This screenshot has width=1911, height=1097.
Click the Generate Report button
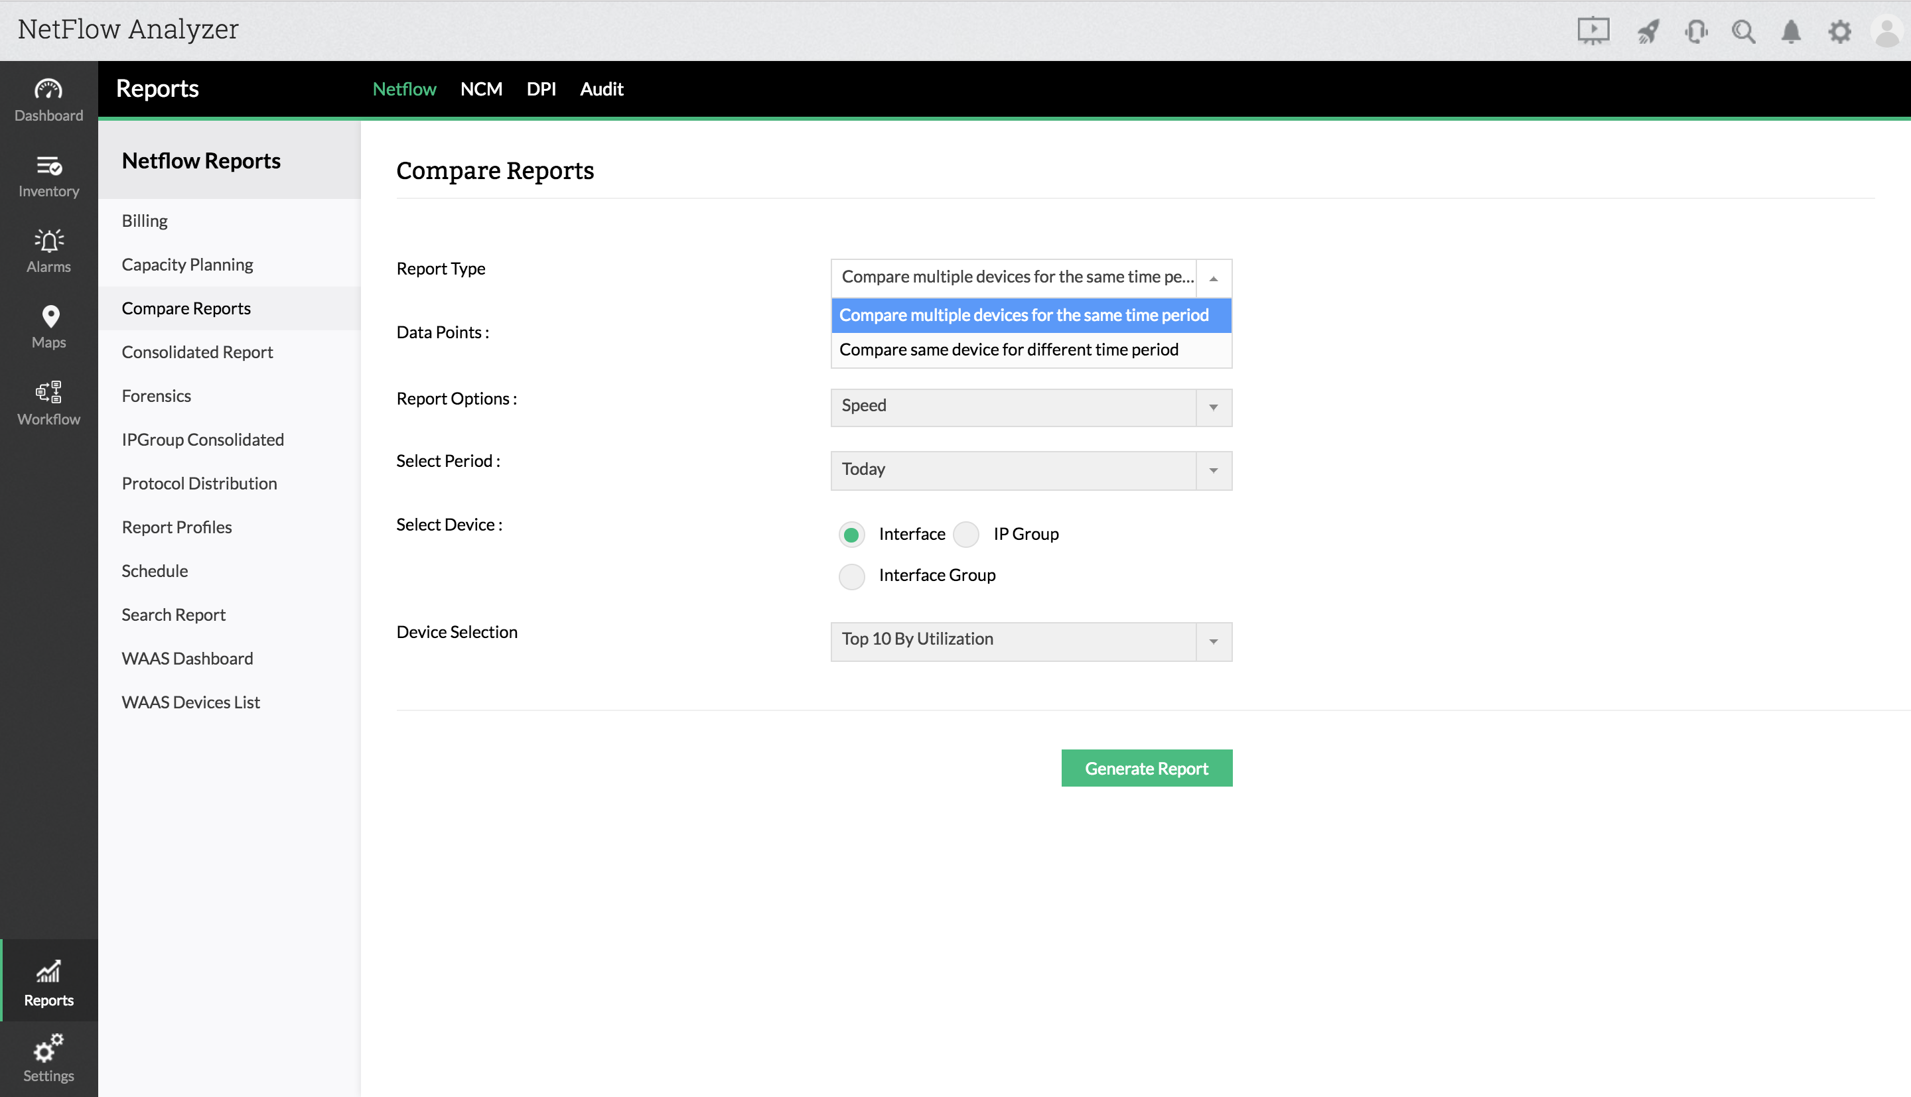[1146, 768]
